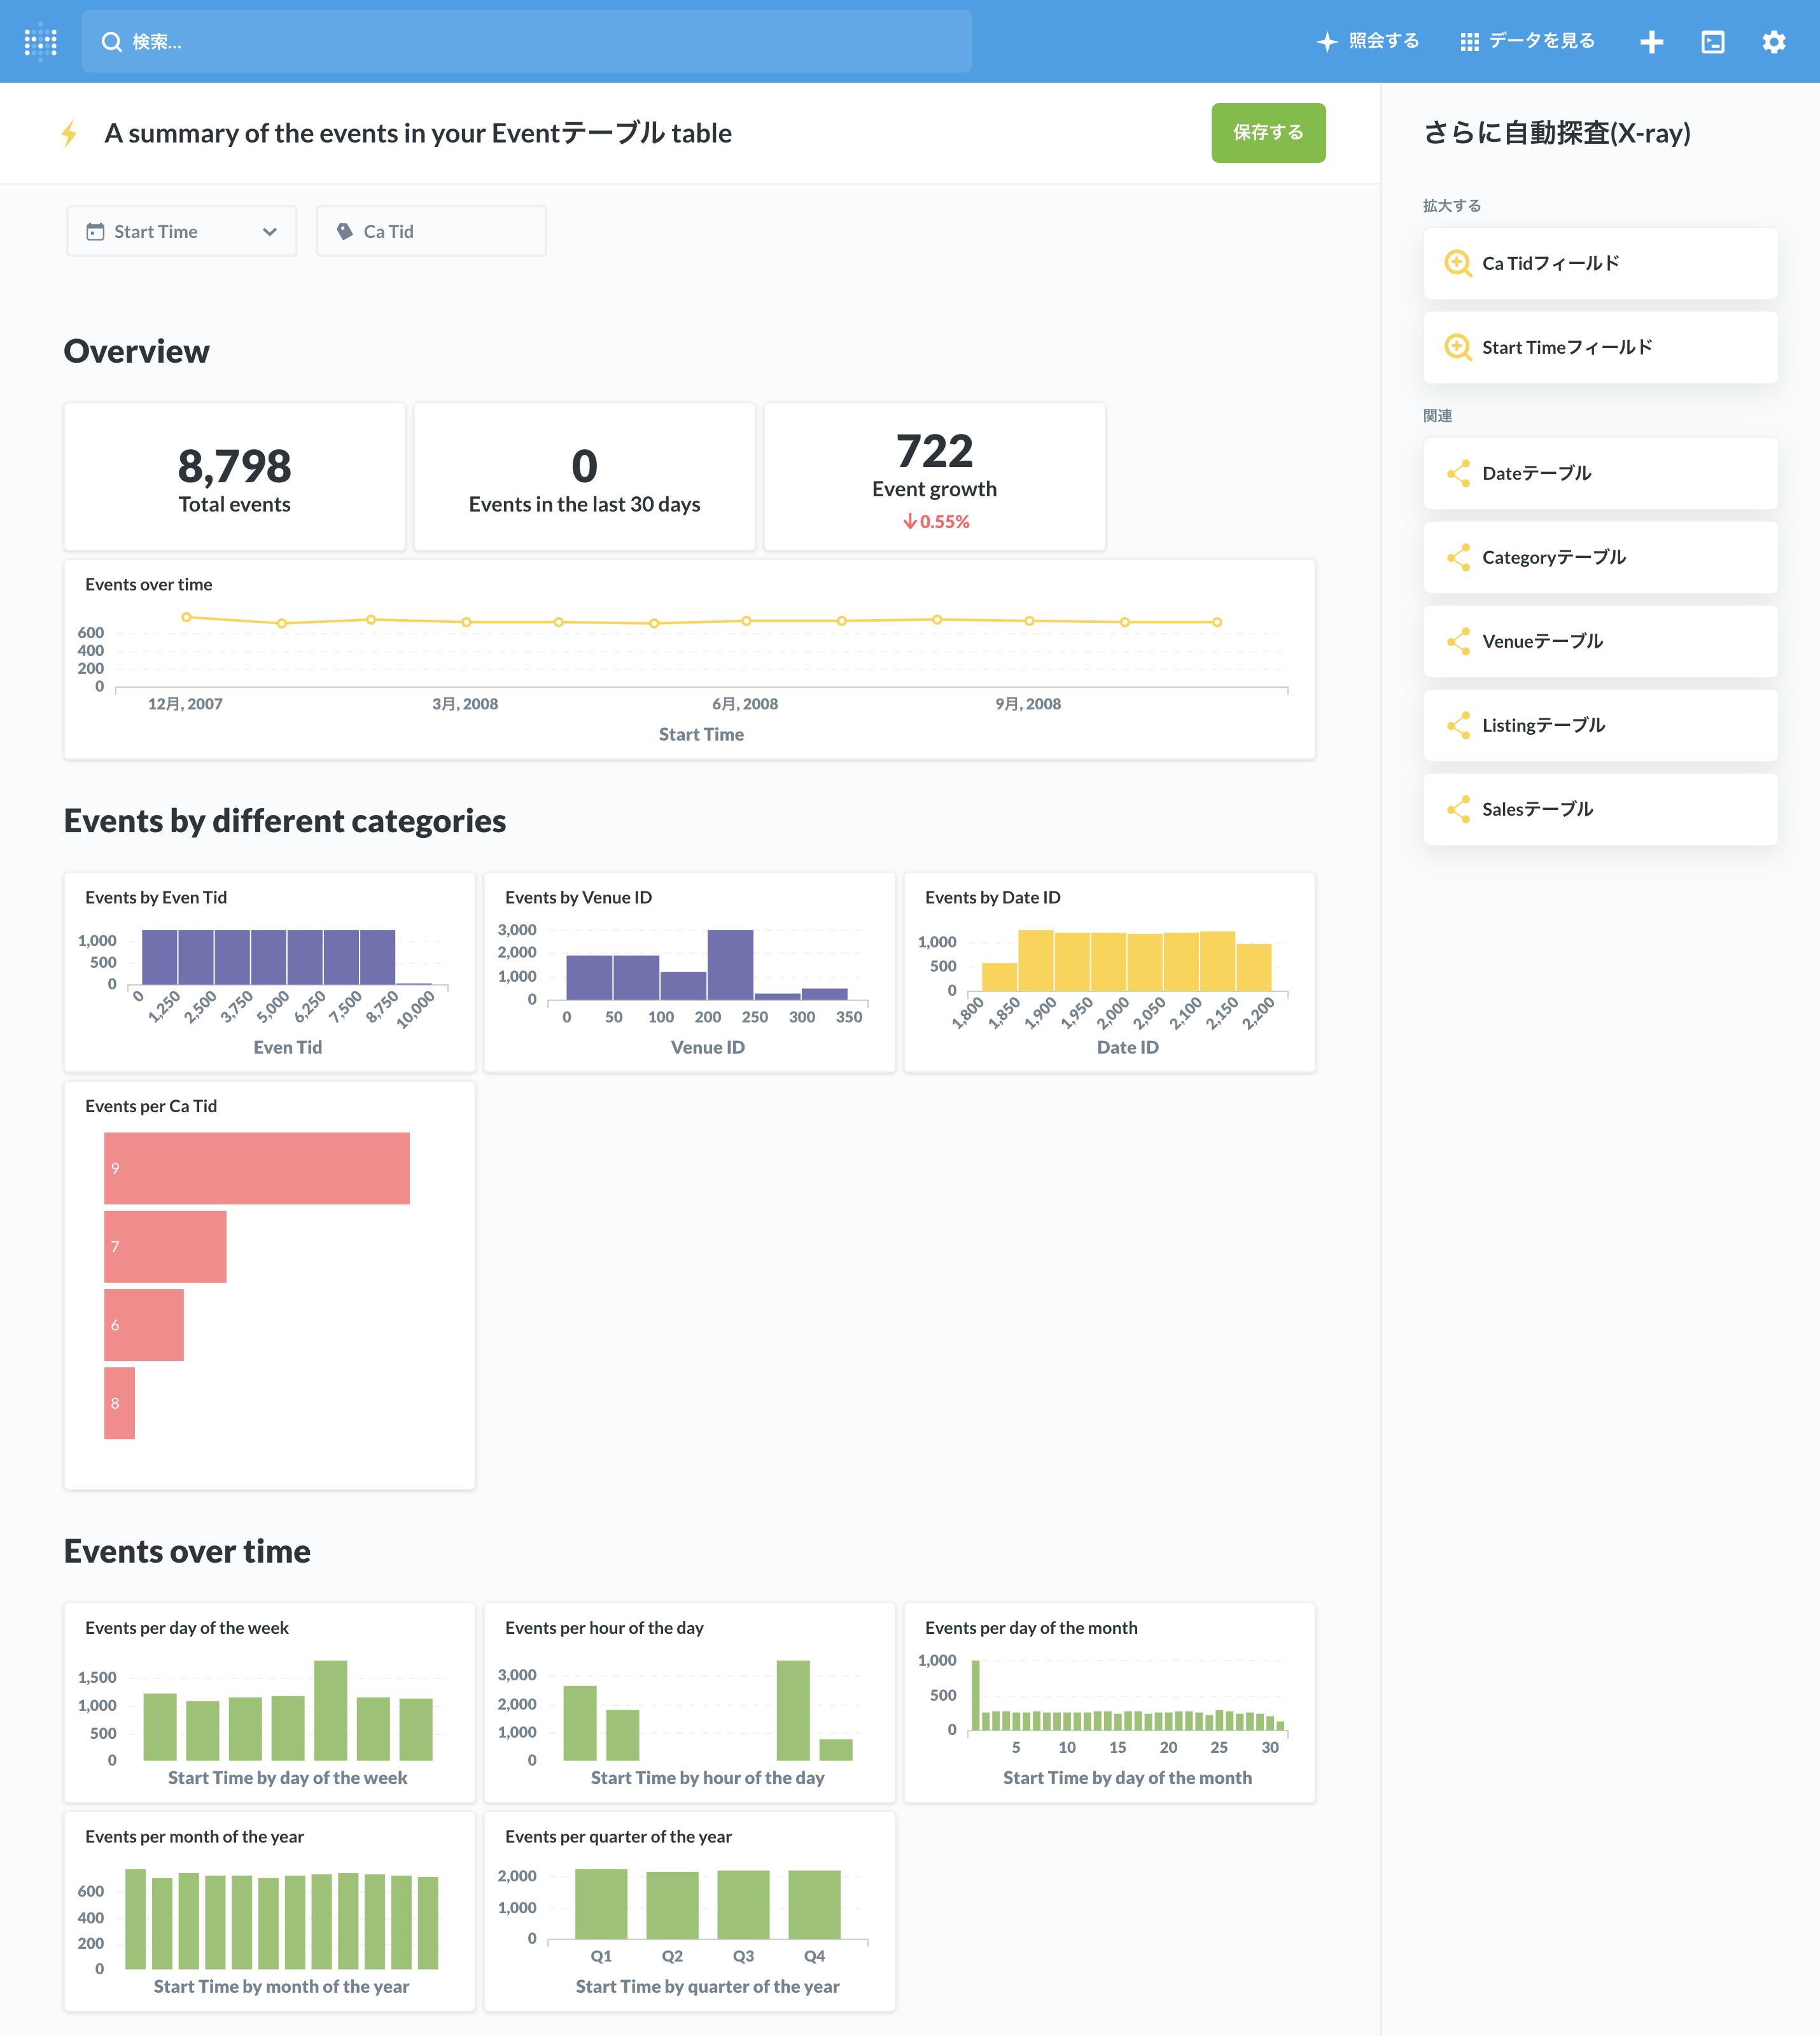1820x2036 pixels.
Task: Open the Ca Tid filter field
Action: (x=431, y=231)
